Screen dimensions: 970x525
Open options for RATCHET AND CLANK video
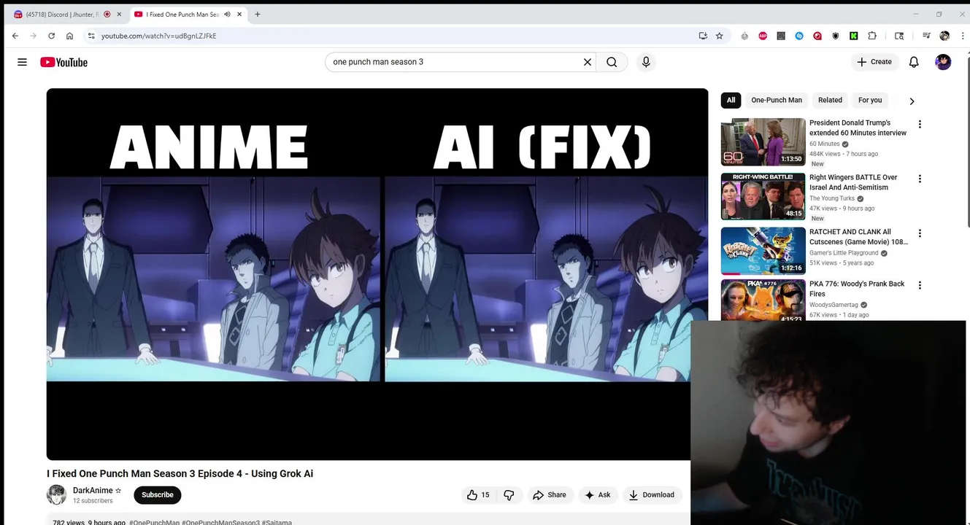click(920, 233)
